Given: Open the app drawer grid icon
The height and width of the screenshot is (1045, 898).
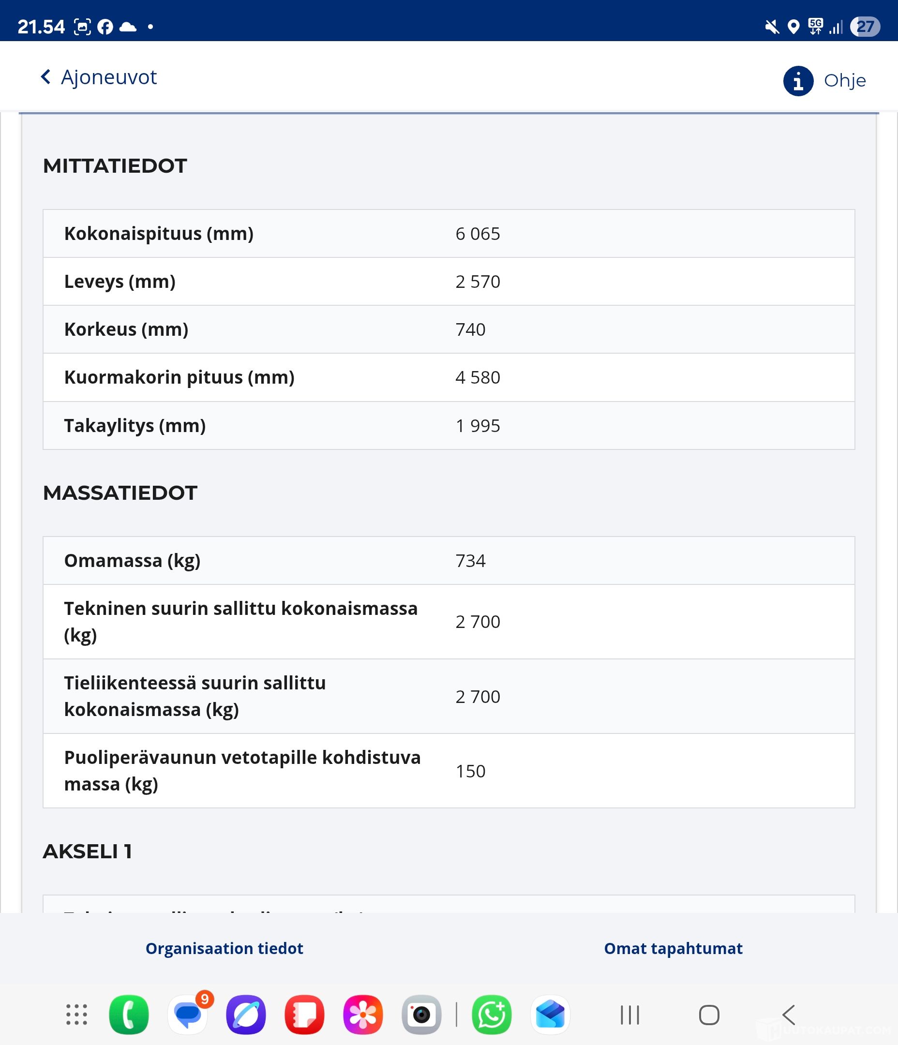Looking at the screenshot, I should pyautogui.click(x=76, y=1014).
